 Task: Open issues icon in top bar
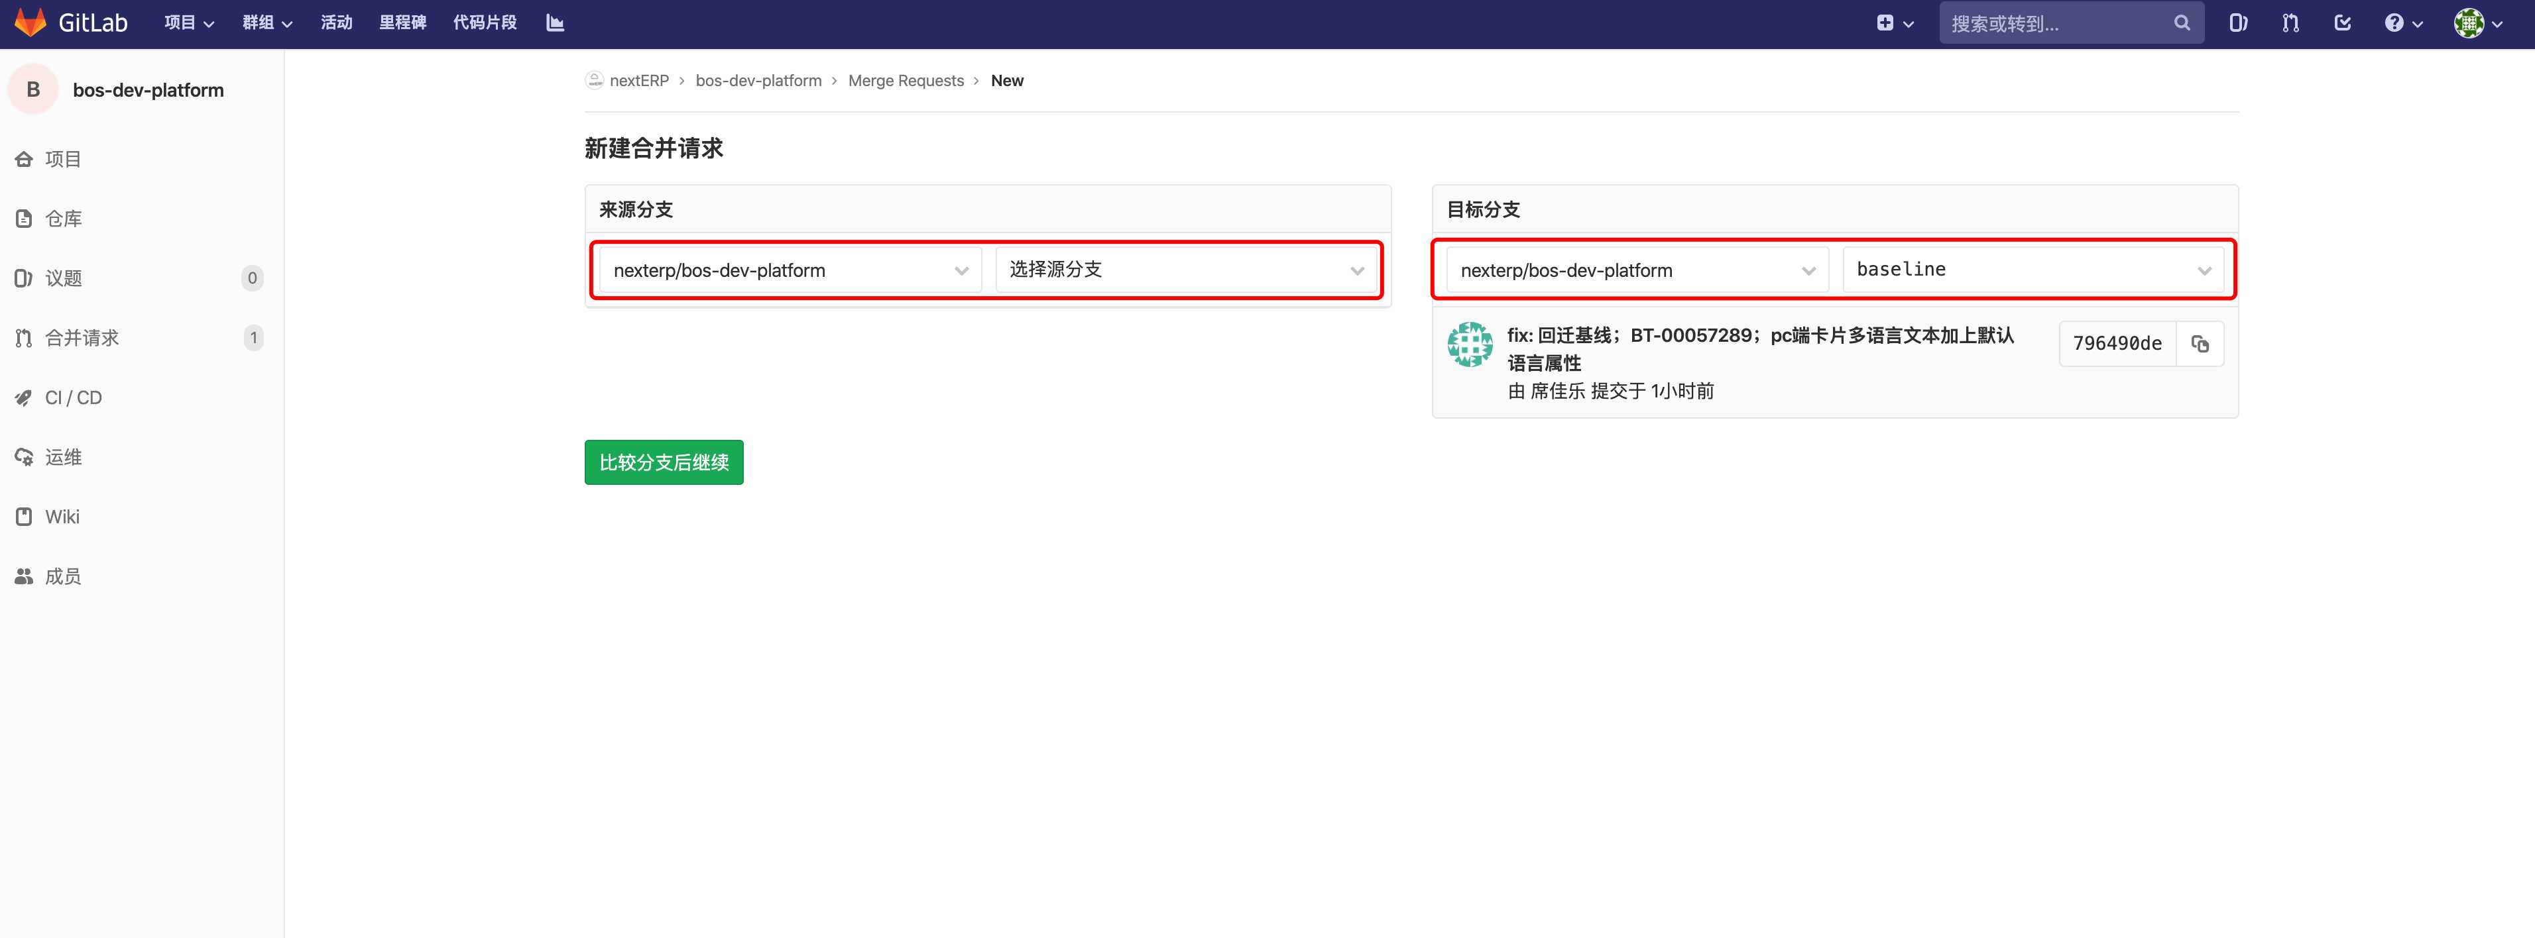pyautogui.click(x=2238, y=23)
